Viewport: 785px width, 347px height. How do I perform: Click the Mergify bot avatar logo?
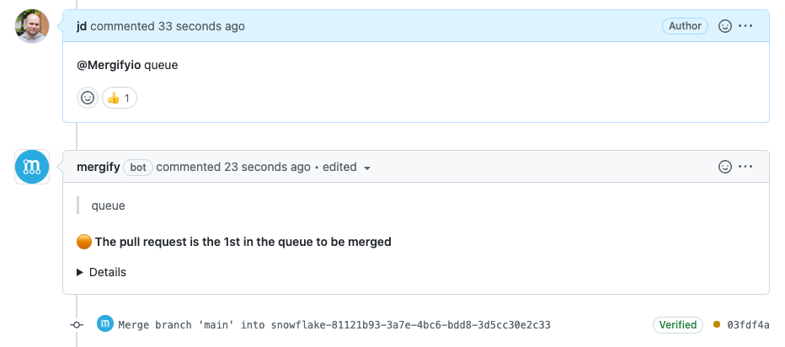click(32, 167)
